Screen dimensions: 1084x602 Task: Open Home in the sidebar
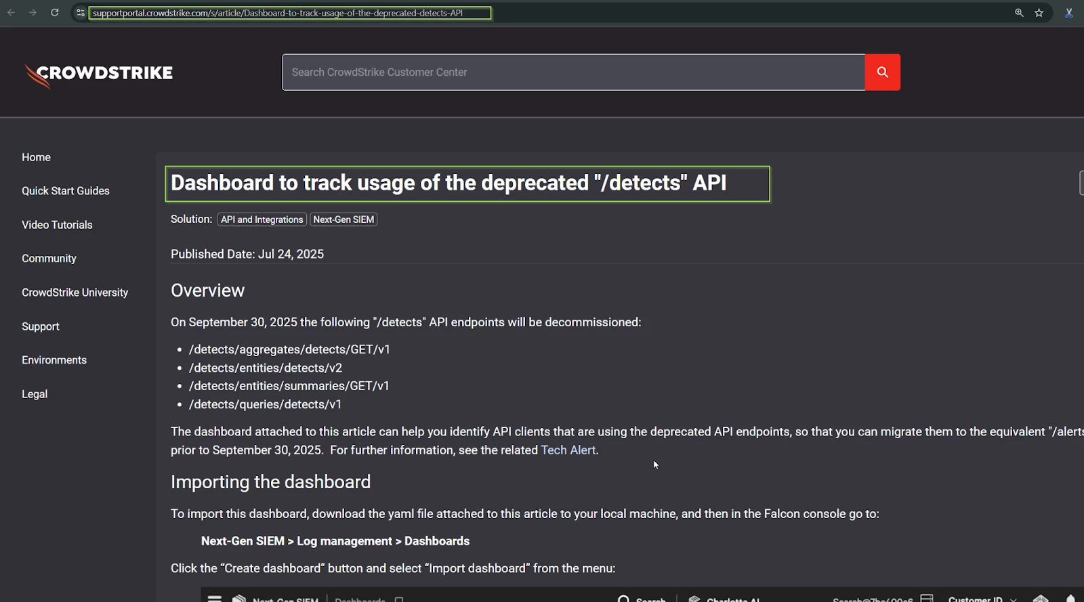[36, 157]
